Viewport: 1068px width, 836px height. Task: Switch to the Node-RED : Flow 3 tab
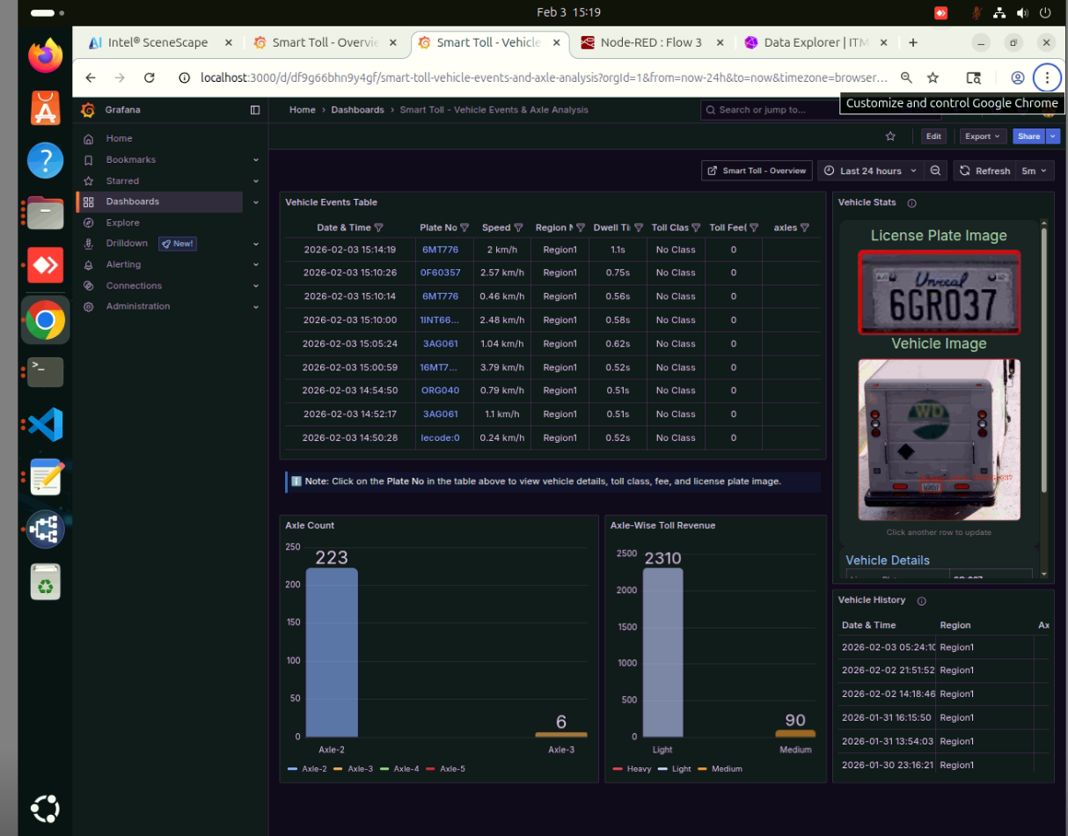651,41
